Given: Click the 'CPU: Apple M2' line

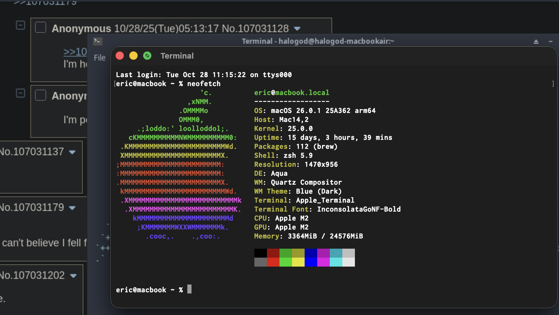Looking at the screenshot, I should click(281, 218).
